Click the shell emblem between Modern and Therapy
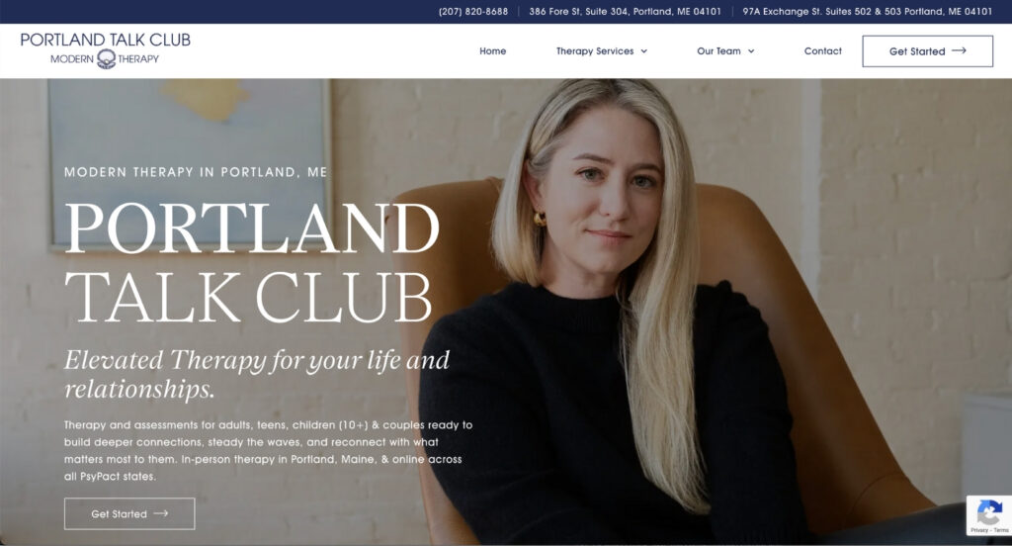Image resolution: width=1012 pixels, height=546 pixels. coord(106,59)
